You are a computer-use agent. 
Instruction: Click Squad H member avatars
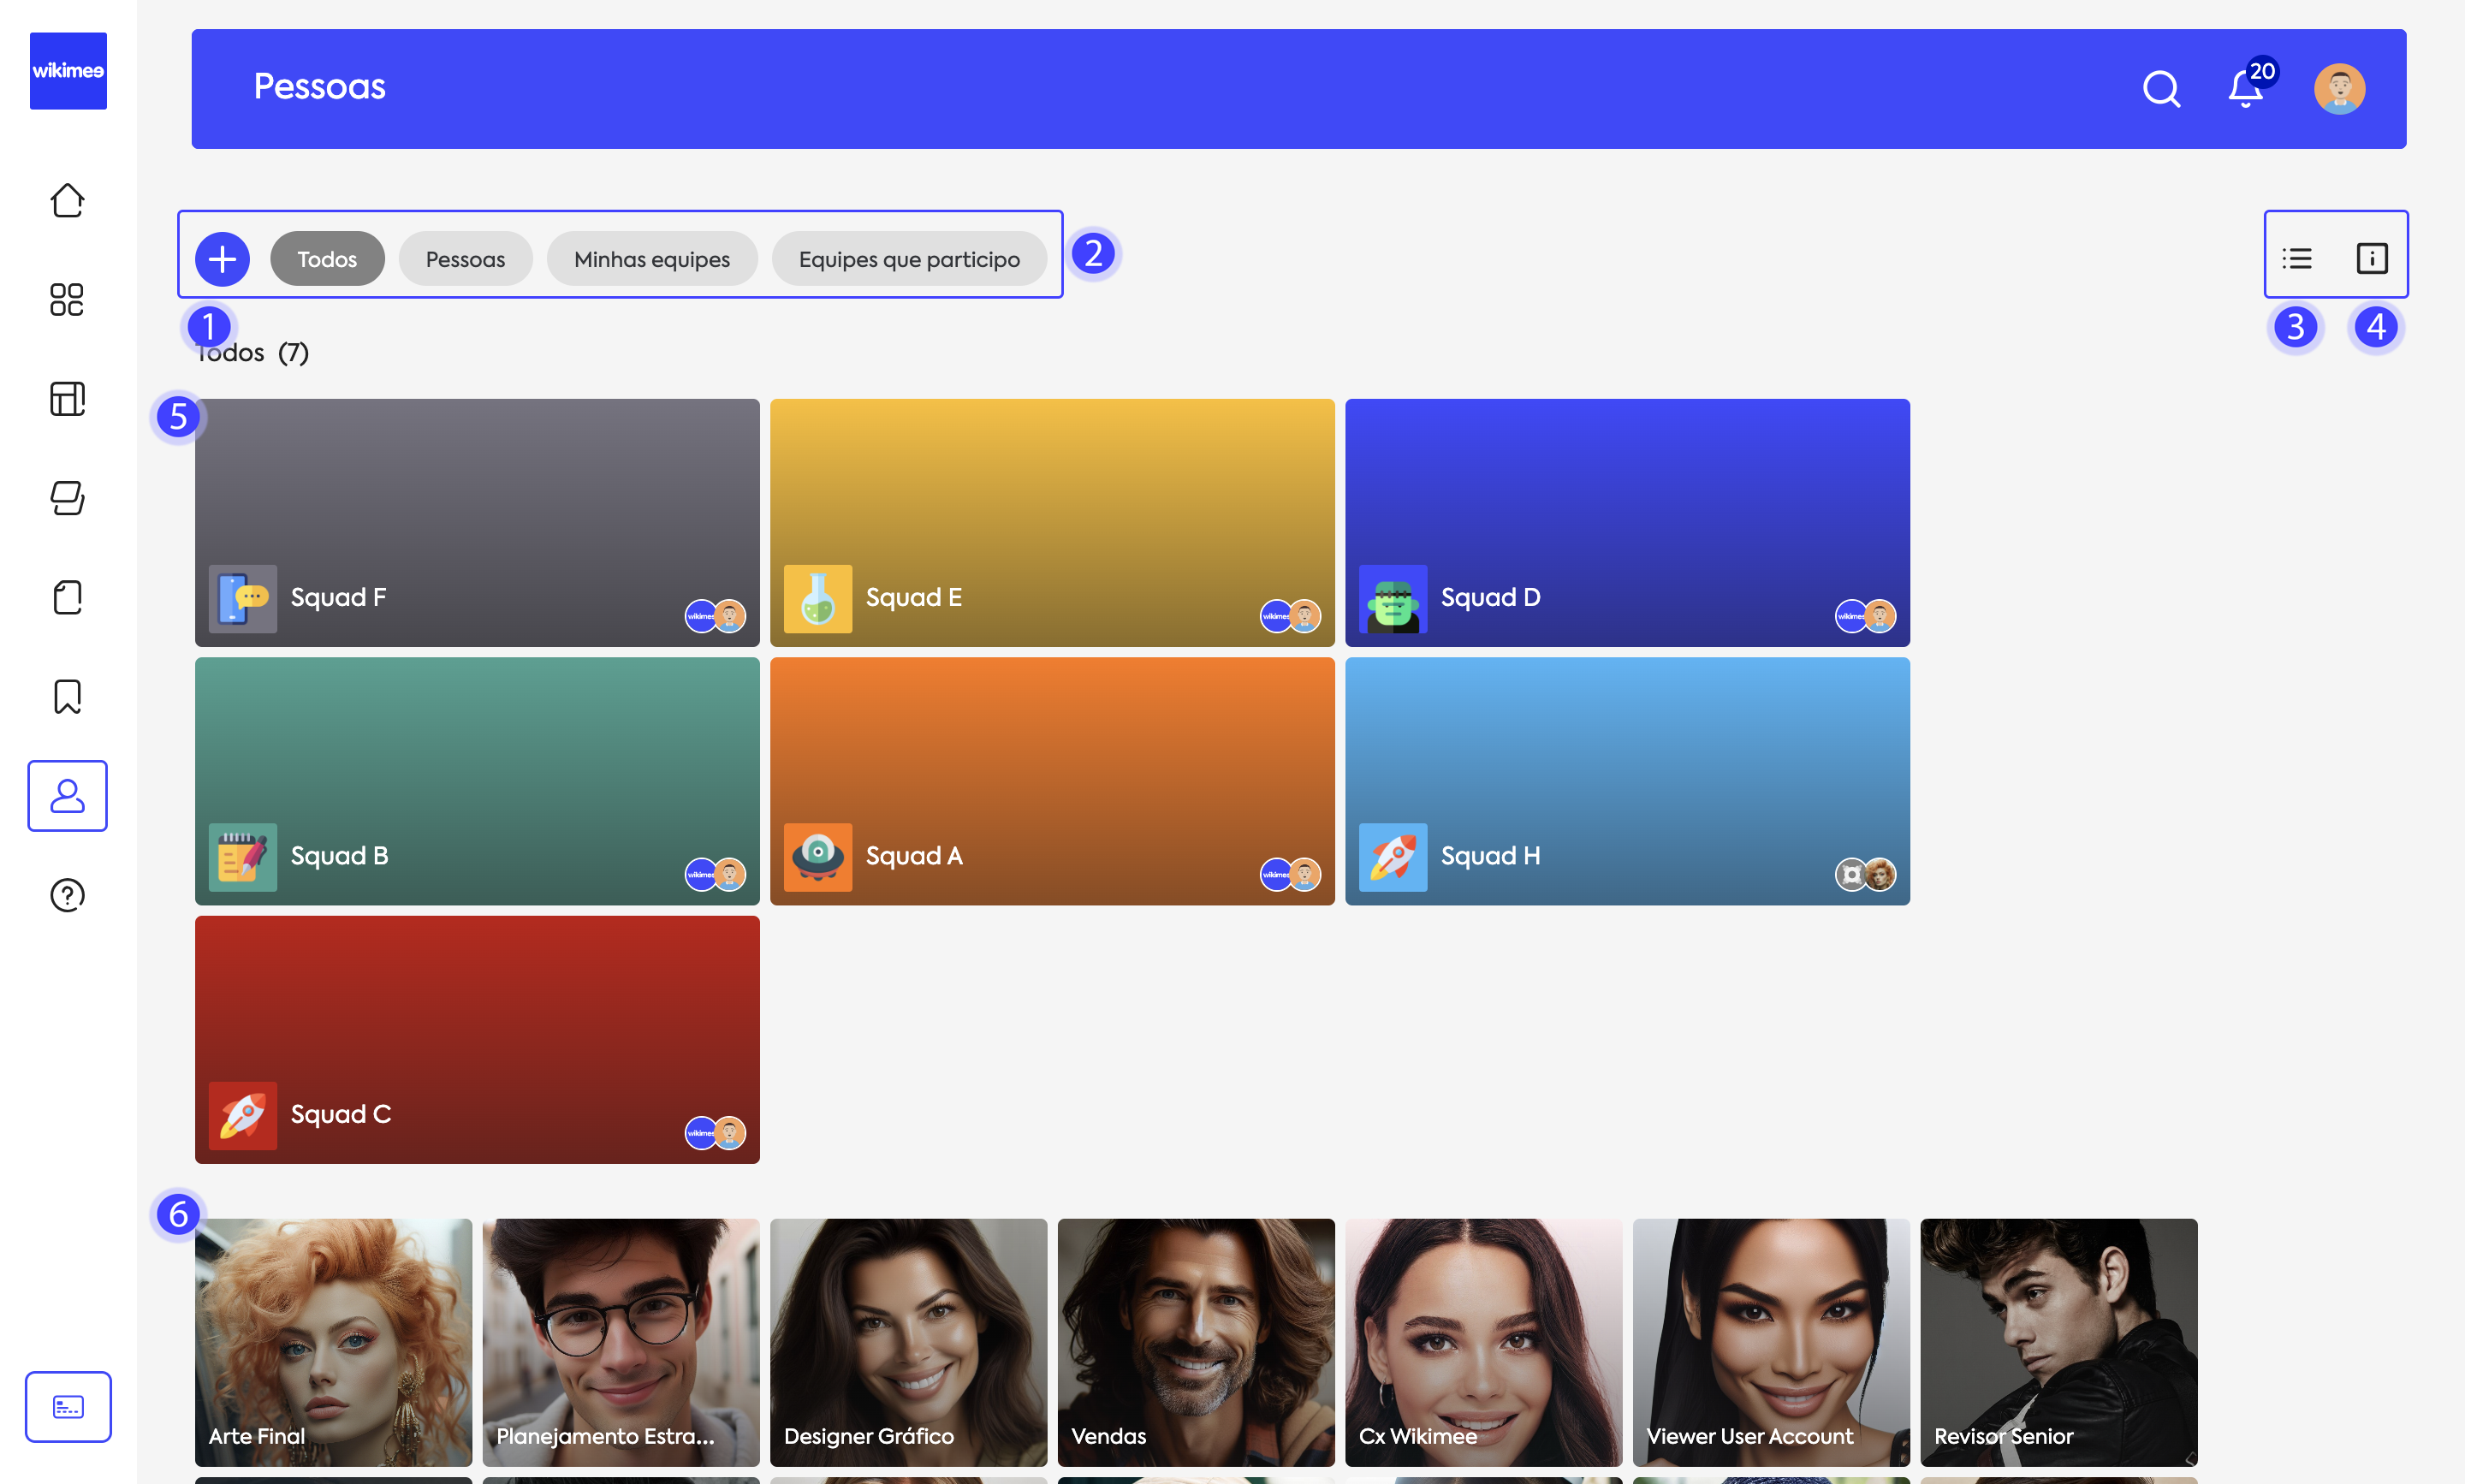(1865, 875)
